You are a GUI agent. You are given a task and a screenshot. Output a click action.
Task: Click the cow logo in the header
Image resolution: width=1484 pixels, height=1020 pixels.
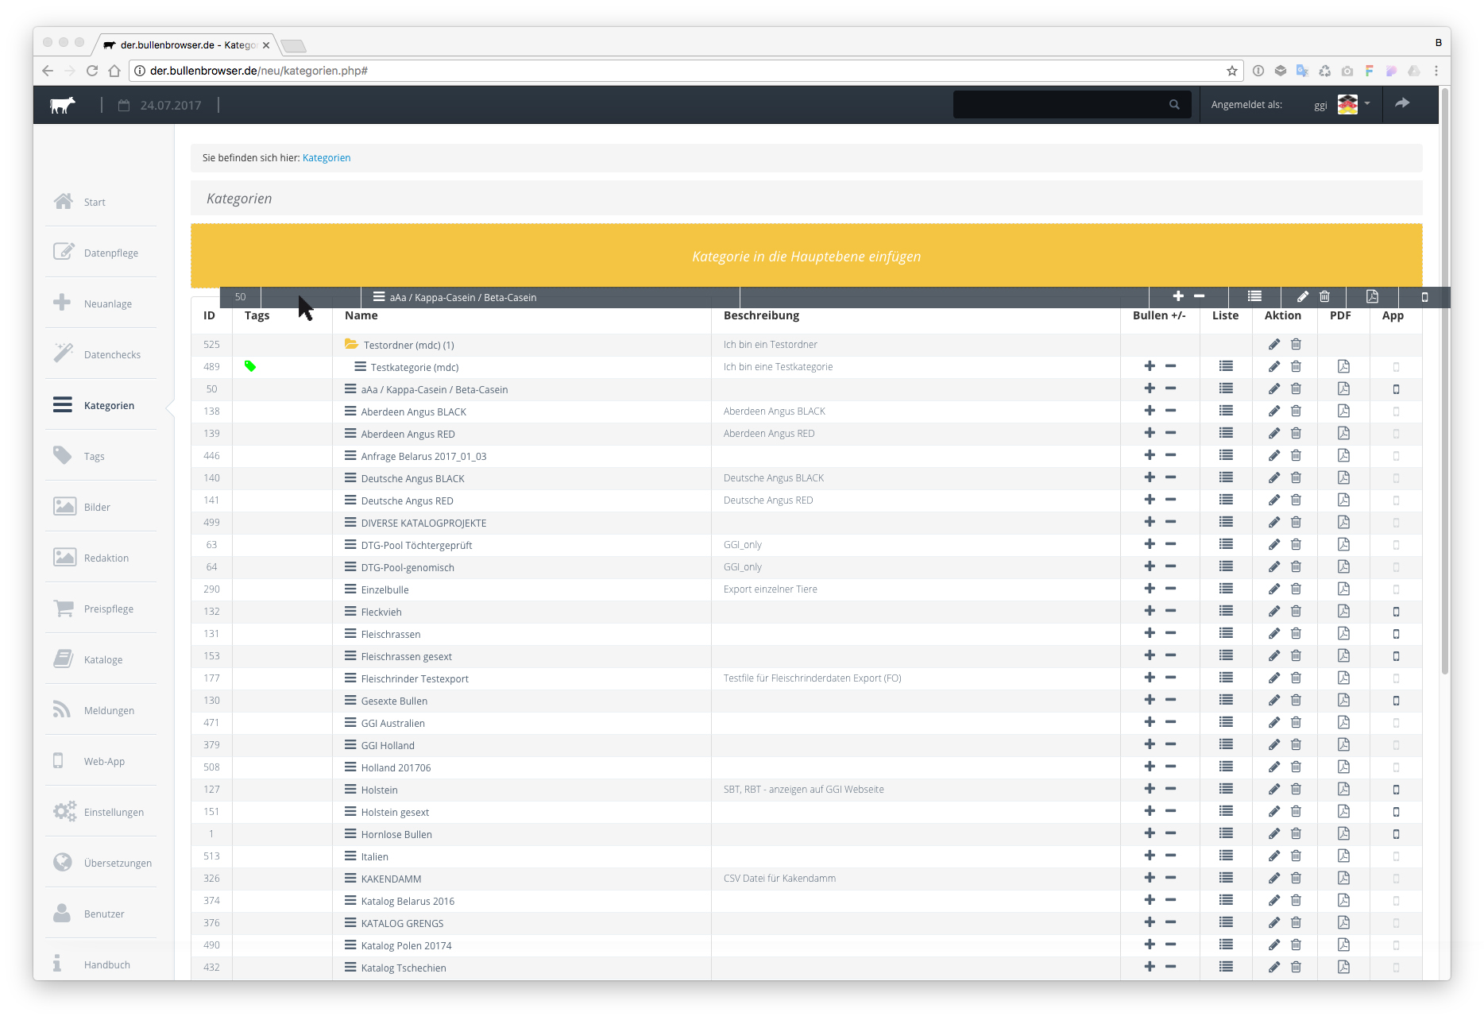(63, 105)
